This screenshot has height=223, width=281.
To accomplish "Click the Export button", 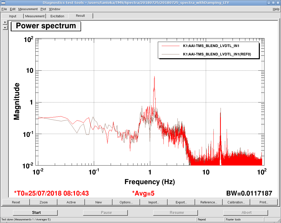I will coord(181,202).
